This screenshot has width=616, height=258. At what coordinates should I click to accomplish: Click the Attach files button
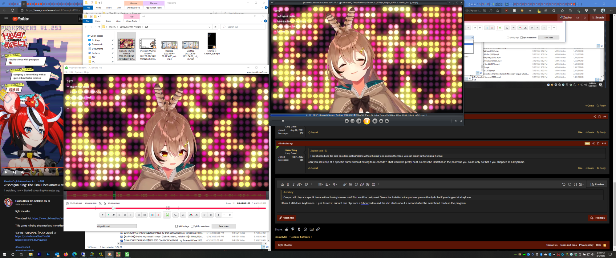tap(286, 218)
